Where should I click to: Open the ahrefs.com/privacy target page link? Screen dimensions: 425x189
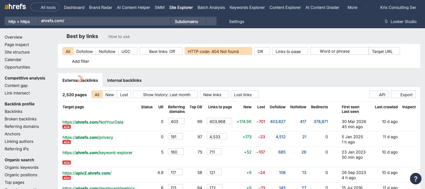click(x=88, y=137)
